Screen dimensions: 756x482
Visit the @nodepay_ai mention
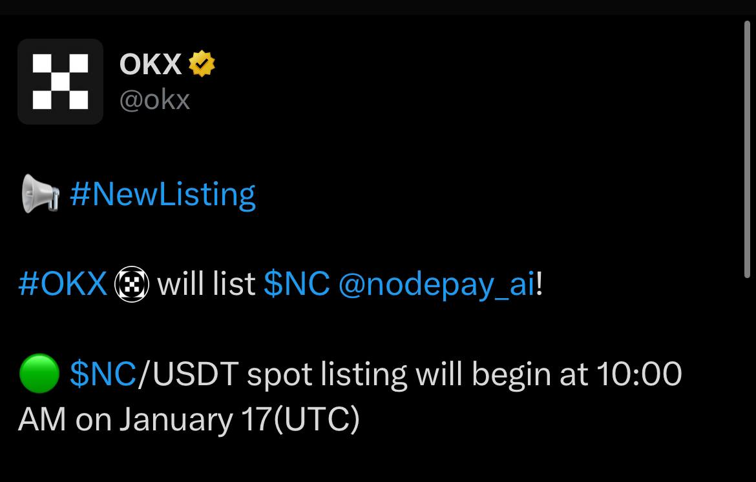[437, 285]
